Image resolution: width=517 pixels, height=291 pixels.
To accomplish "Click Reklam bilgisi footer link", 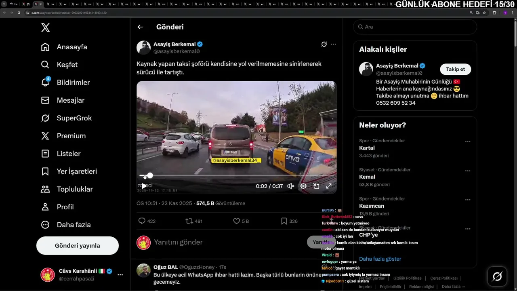I will pyautogui.click(x=421, y=287).
